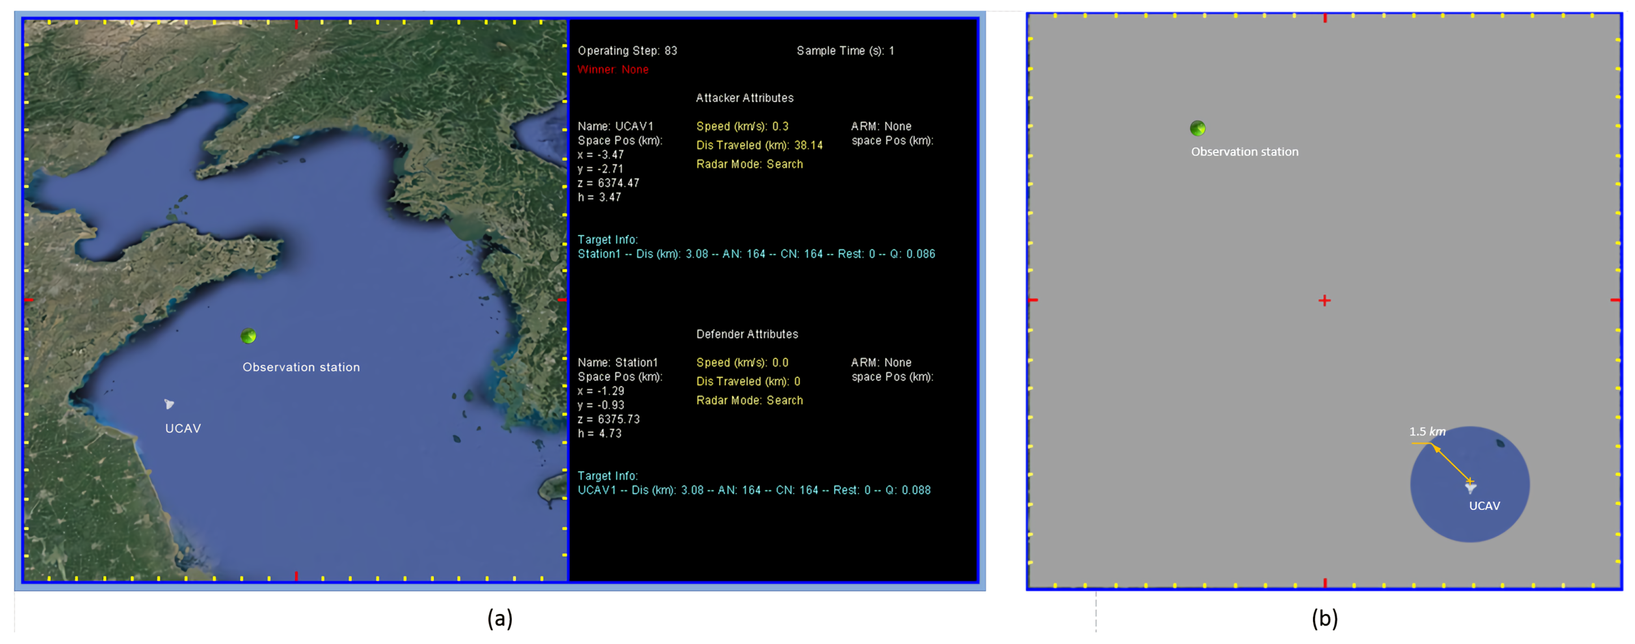
Task: Click attacker 'h = 3.47' altitude value
Action: point(599,197)
